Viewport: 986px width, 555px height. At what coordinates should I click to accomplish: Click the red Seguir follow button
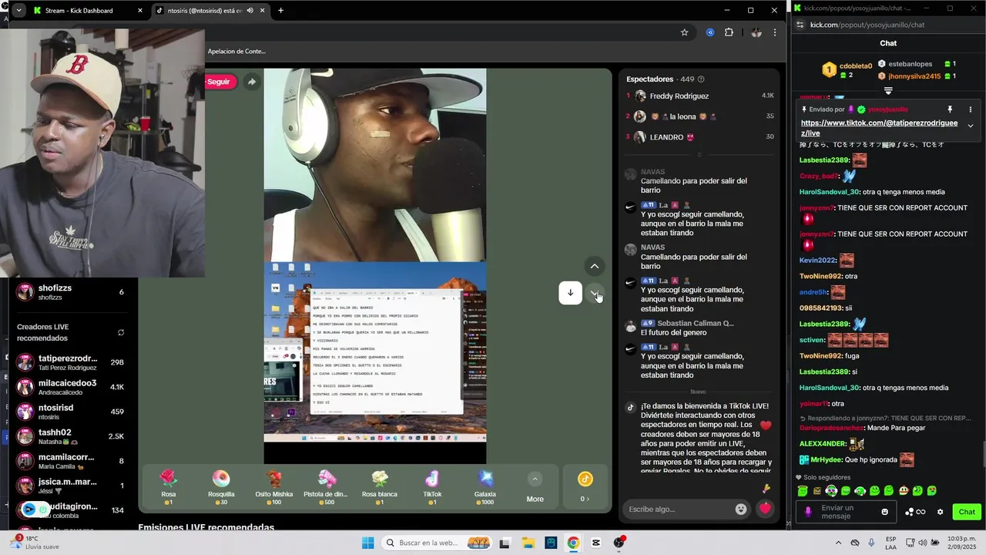(219, 82)
